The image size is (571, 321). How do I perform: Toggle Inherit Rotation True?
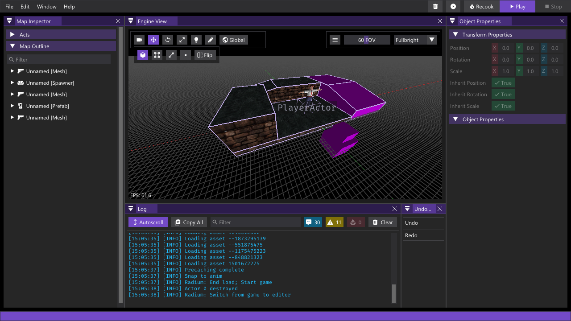coord(503,94)
